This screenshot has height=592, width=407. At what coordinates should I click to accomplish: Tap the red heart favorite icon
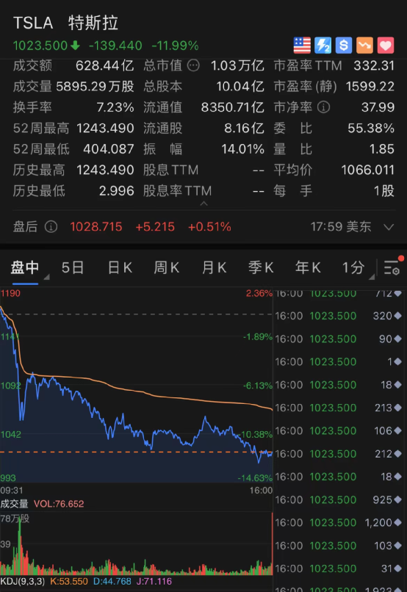386,46
